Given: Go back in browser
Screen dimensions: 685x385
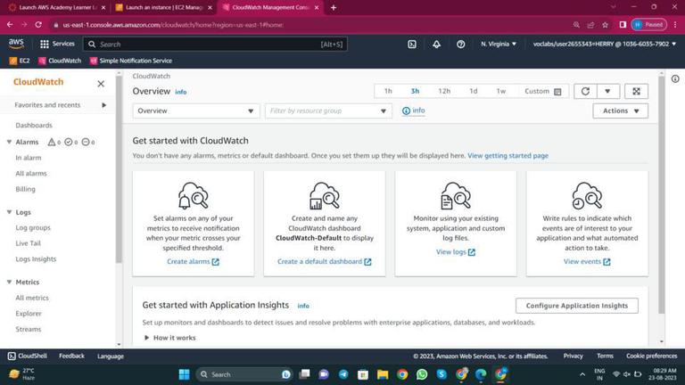Looking at the screenshot, I should coord(10,25).
